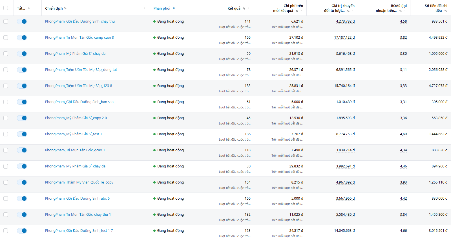Disable Gội Đầu Dưỡng Sinh_test 1 7 toggle

tap(22, 231)
